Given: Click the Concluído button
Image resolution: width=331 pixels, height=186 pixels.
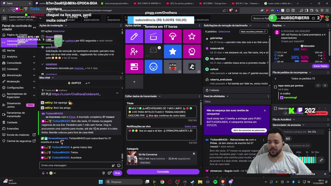Looking at the screenshot, I should [163, 172].
